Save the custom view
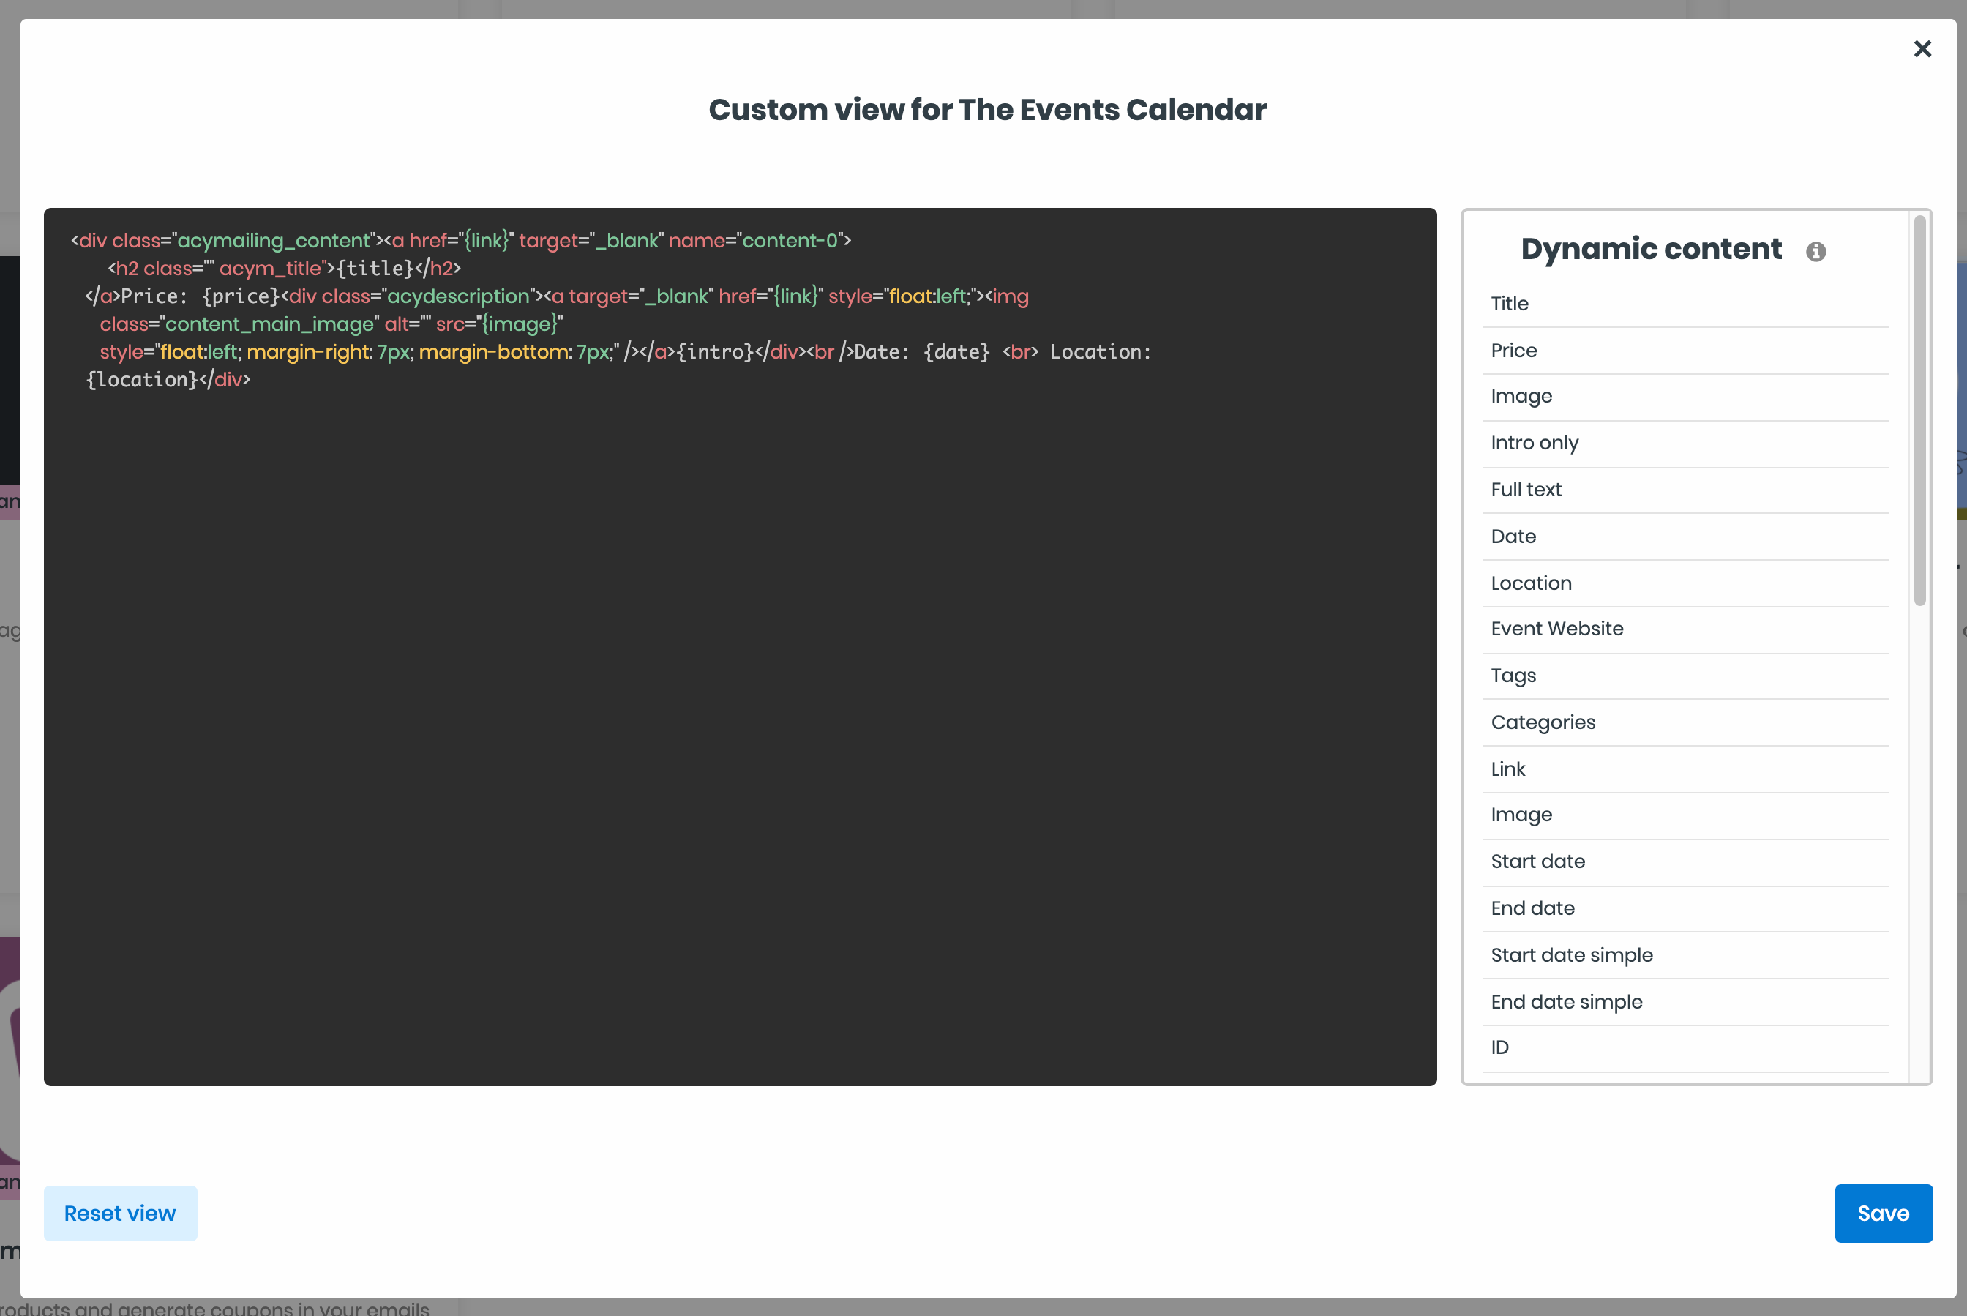Image resolution: width=1967 pixels, height=1316 pixels. coord(1883,1213)
